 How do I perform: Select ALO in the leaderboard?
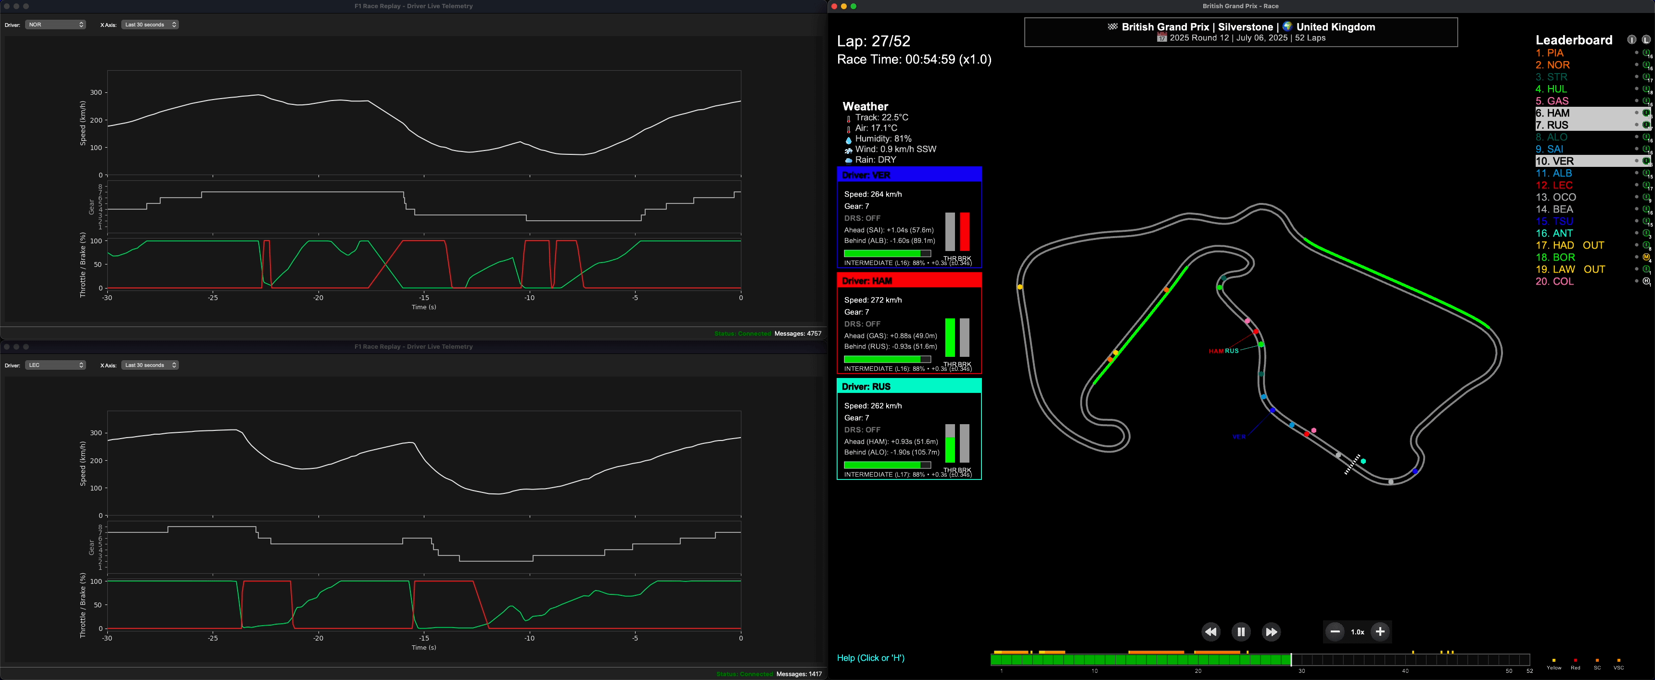[x=1551, y=138]
